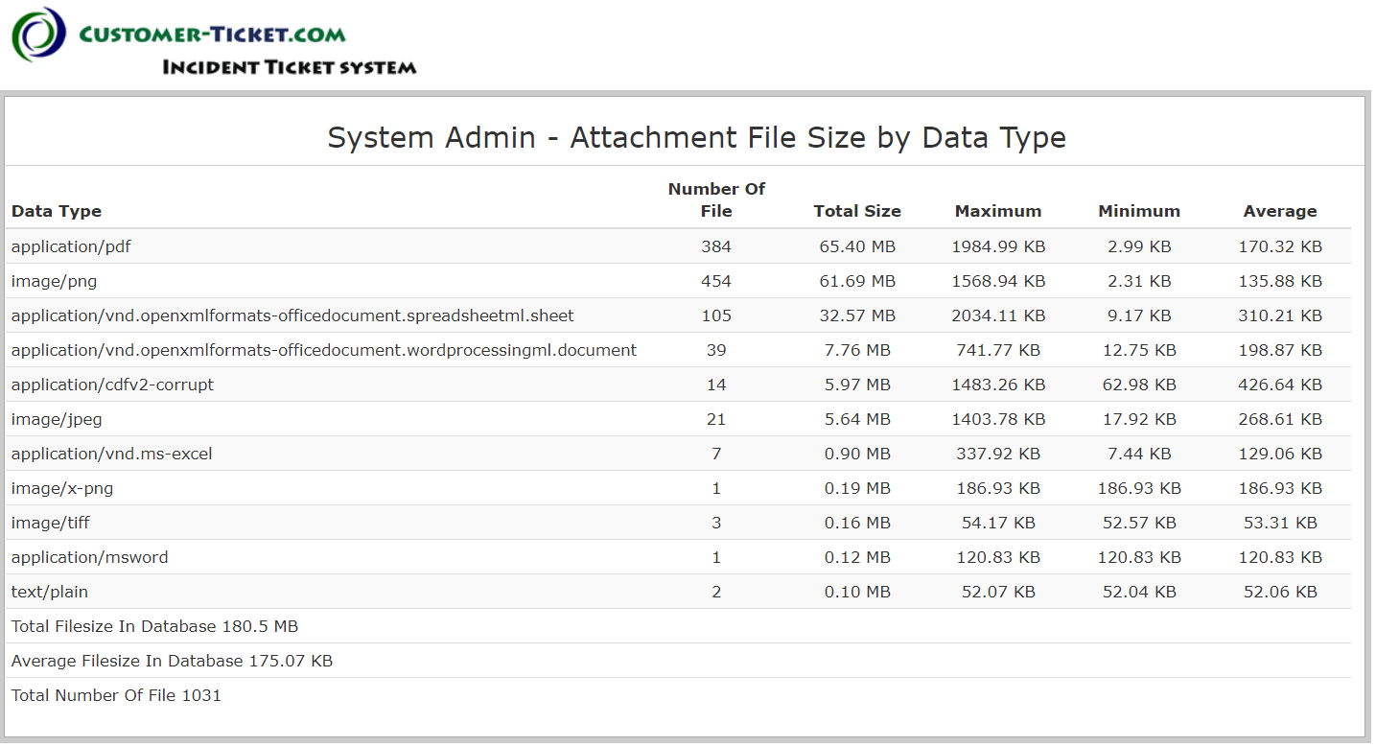This screenshot has width=1376, height=747.
Task: Click total size 61.69 MB
Action: tap(857, 281)
